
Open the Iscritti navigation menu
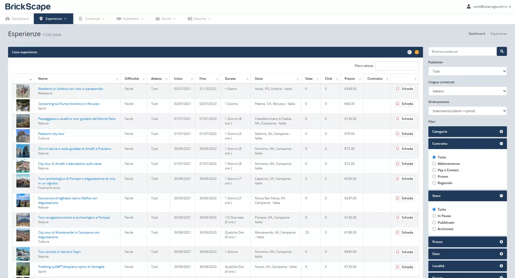165,19
